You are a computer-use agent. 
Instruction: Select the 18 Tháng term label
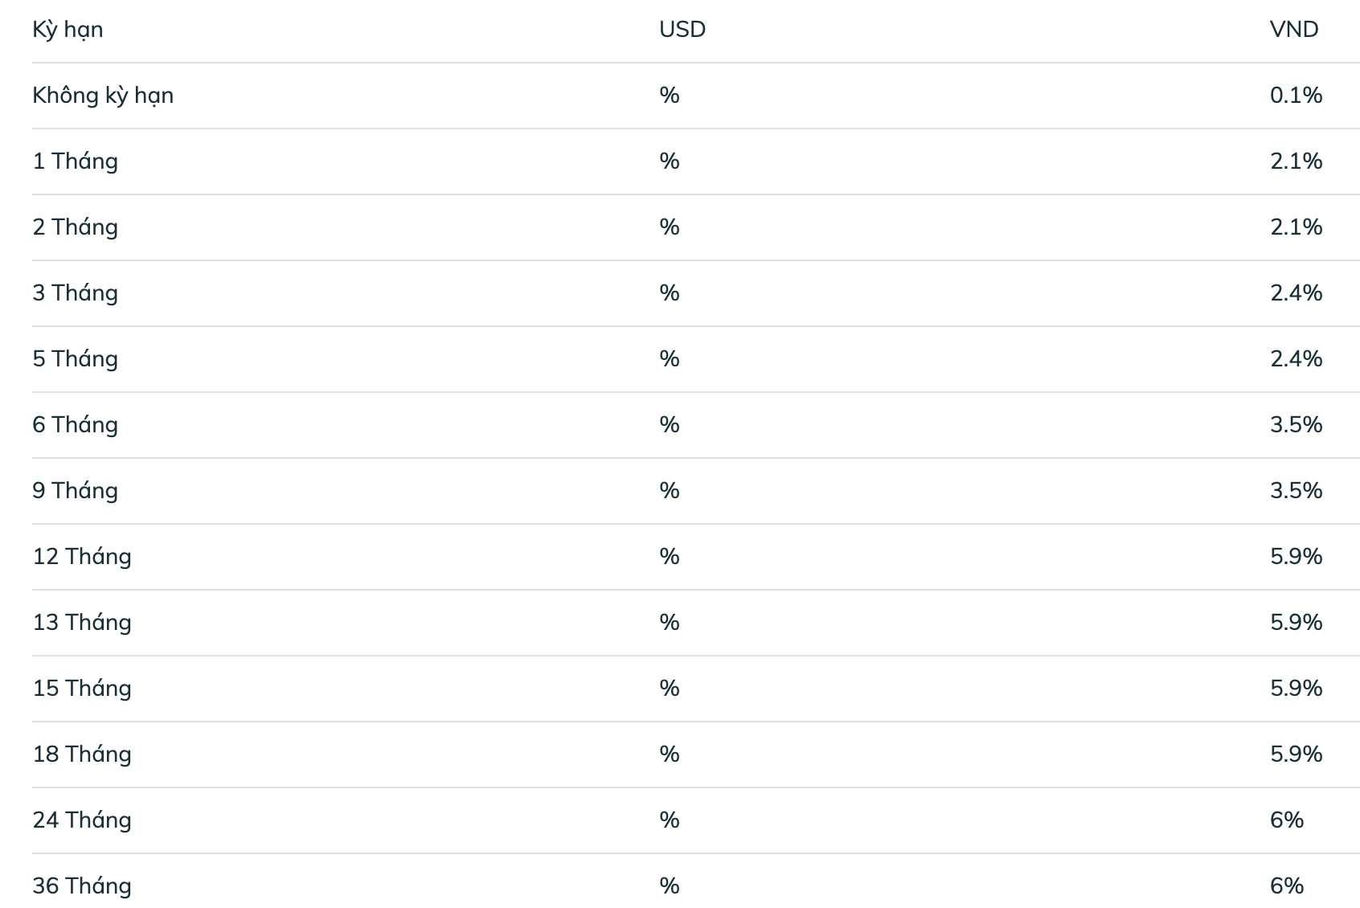point(82,755)
